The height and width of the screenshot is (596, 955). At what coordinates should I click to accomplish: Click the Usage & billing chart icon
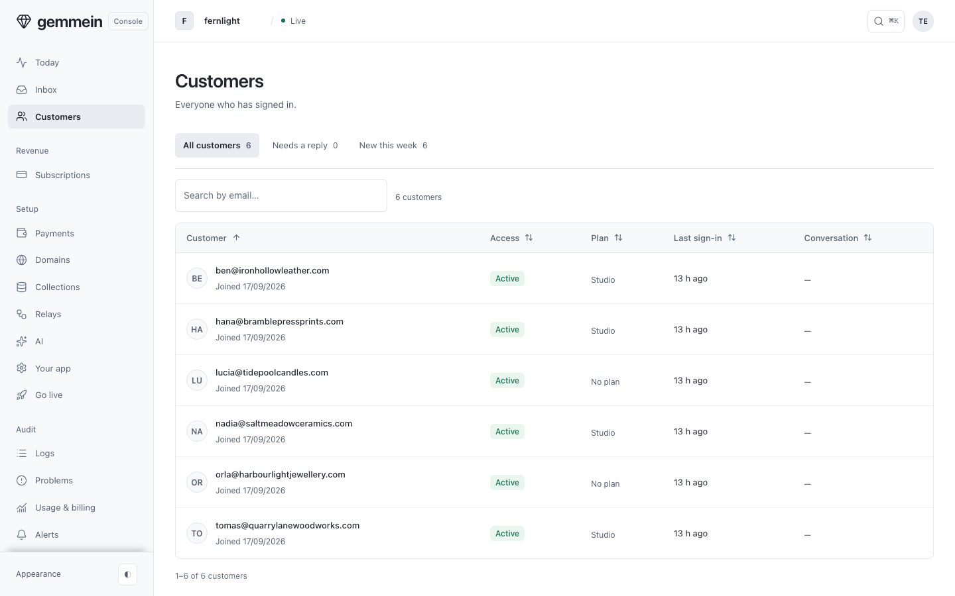pos(22,507)
